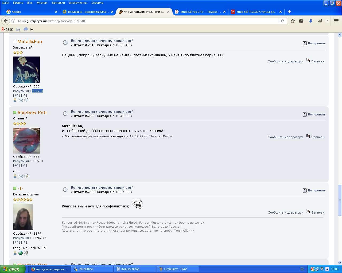This screenshot has width=342, height=273.
Task: Give MetallicFan a [+1] reputation
Action: coord(16,95)
